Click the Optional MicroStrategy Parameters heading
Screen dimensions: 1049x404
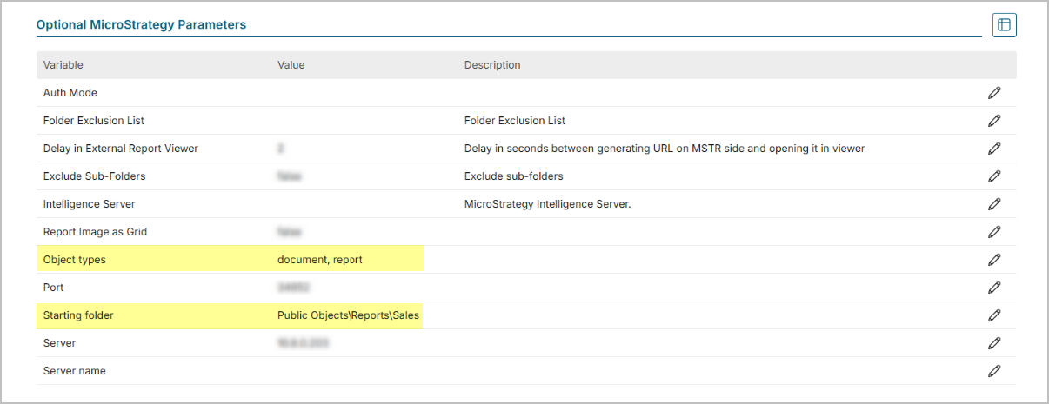(141, 25)
